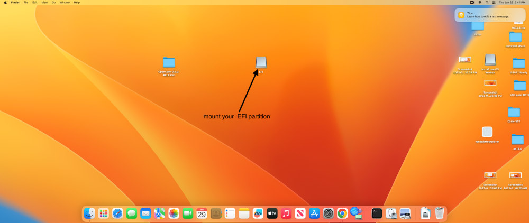Screen dimensions: 529x223
Task: Open the View menu
Action: 44,2
